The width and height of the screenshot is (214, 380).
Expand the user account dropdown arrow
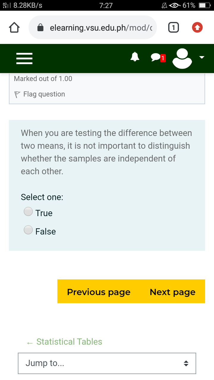tap(202, 57)
